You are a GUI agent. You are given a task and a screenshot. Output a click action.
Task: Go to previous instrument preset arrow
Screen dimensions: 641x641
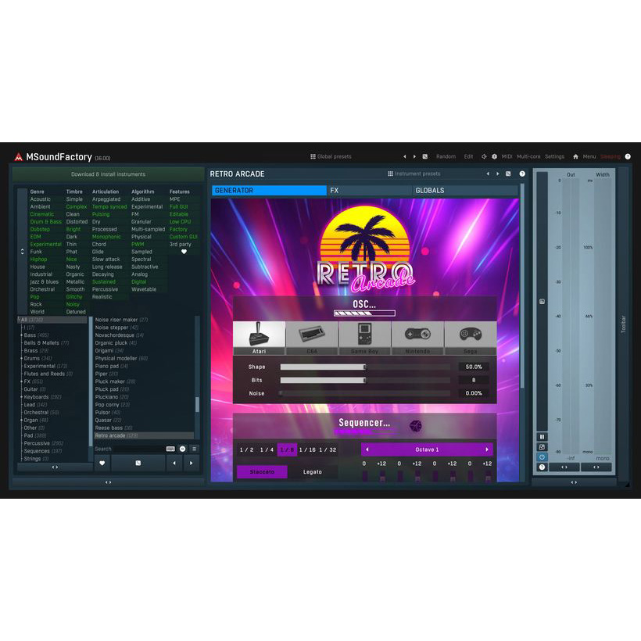[488, 174]
